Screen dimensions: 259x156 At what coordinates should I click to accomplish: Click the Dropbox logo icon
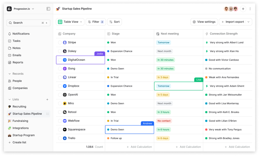(x=65, y=86)
